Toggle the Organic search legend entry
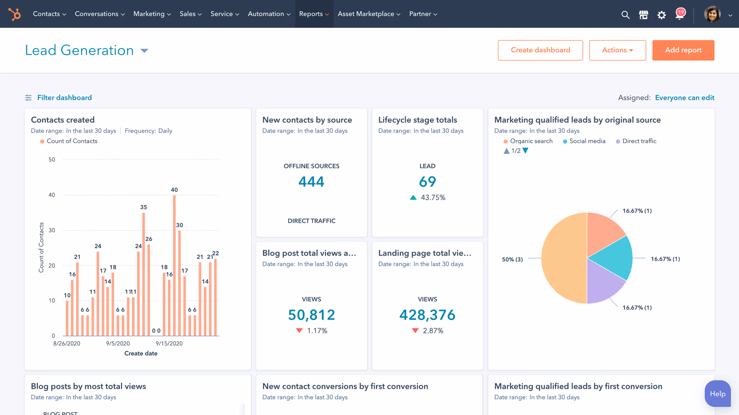 tap(528, 141)
